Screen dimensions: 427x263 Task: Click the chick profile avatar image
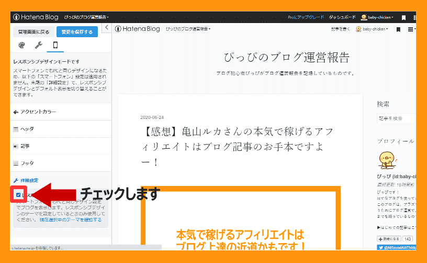[387, 160]
